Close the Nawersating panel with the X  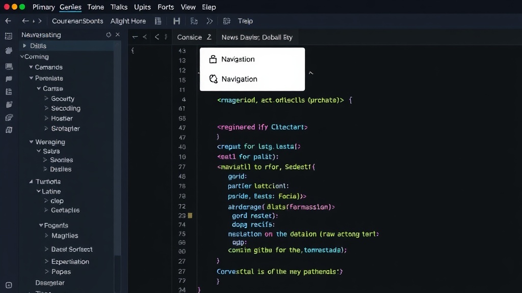point(118,35)
